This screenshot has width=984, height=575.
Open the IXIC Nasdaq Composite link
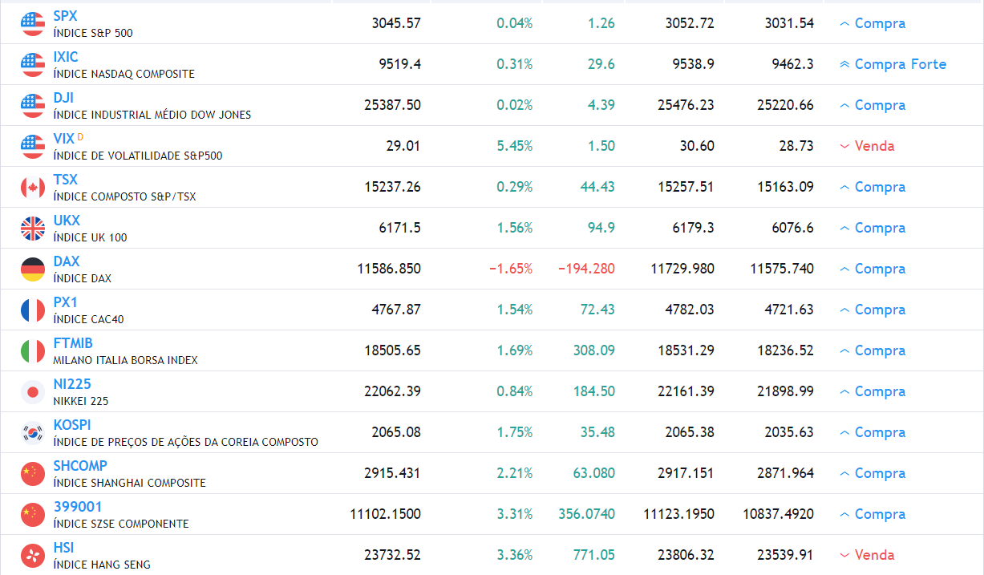tap(64, 56)
